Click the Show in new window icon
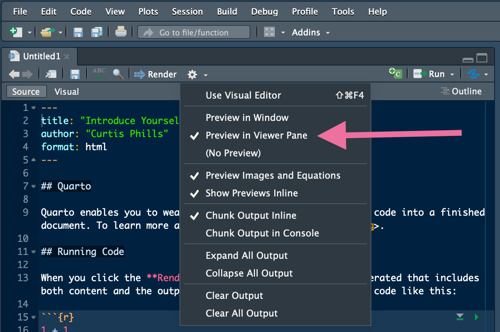The width and height of the screenshot is (500, 332). click(x=51, y=74)
